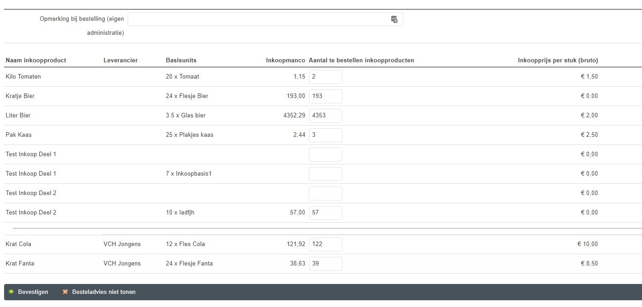Click the Basisunits column header
Image resolution: width=642 pixels, height=307 pixels.
pyautogui.click(x=181, y=60)
